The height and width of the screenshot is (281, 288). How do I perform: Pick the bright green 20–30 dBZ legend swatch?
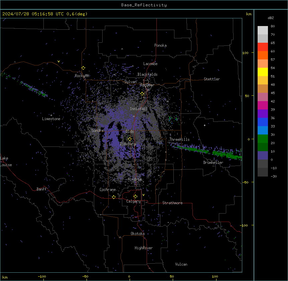(263, 139)
